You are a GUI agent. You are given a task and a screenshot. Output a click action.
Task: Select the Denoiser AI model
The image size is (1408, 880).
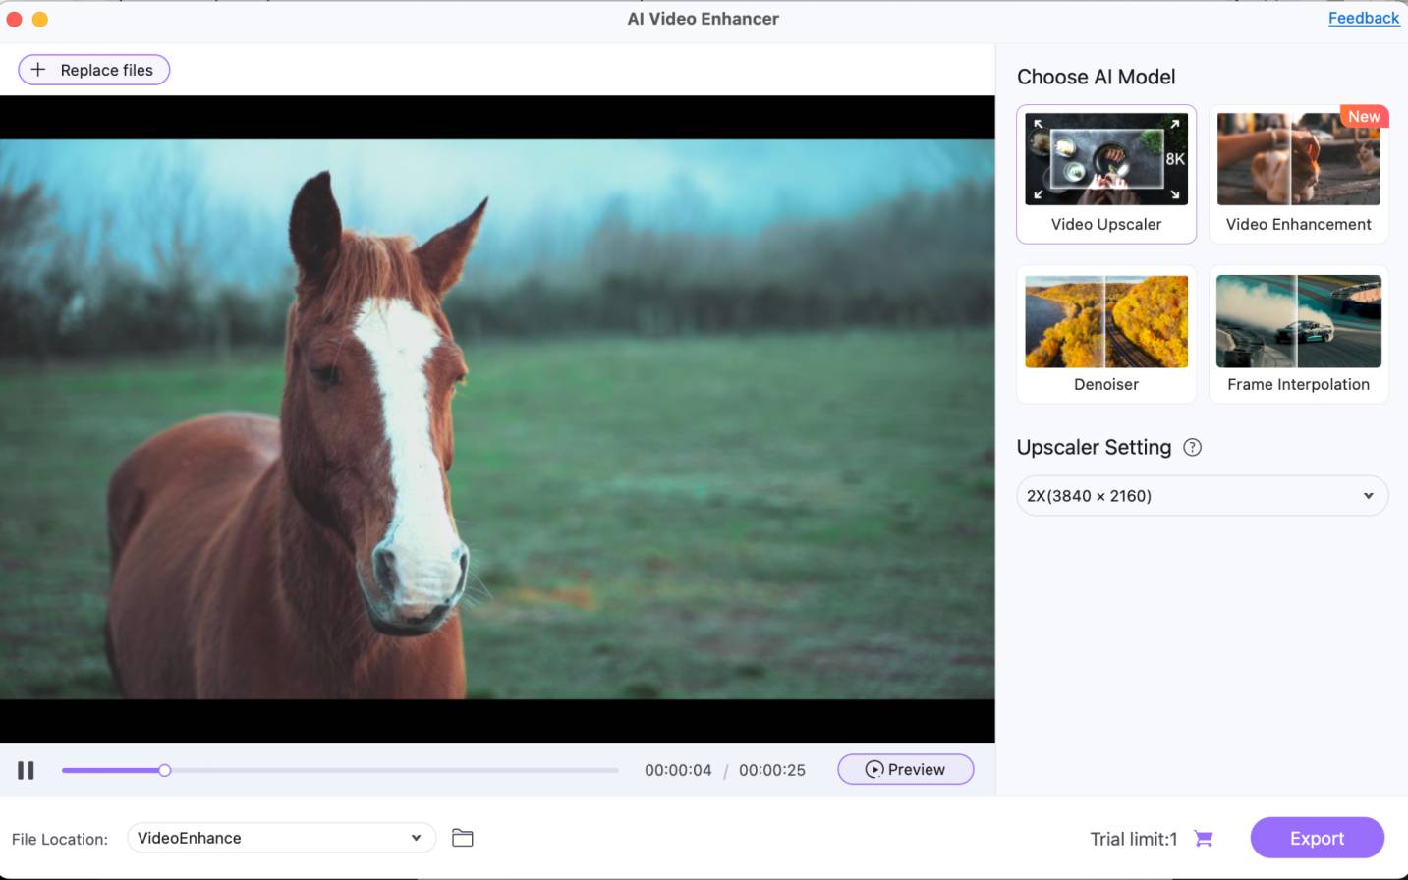pyautogui.click(x=1105, y=334)
